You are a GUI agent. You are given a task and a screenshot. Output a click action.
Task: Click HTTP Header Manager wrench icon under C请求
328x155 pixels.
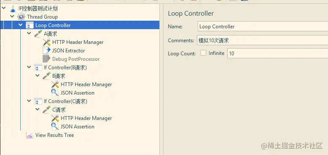tap(55, 118)
